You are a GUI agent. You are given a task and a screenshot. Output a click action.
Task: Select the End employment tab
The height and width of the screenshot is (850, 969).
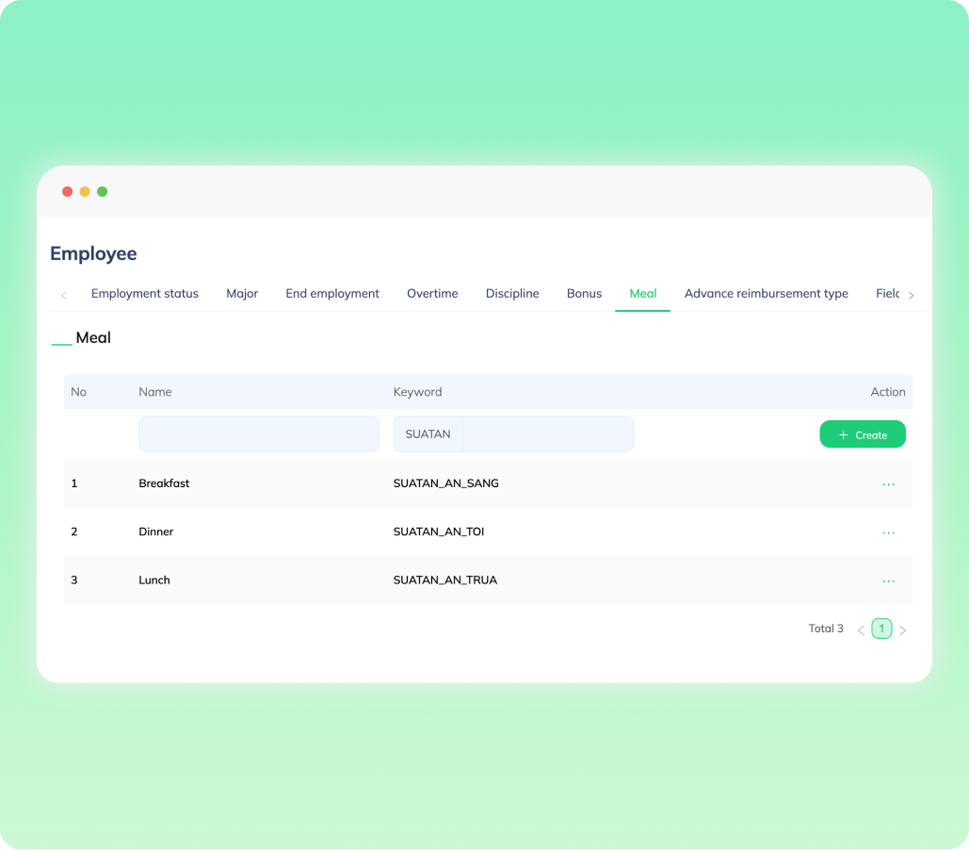[x=332, y=293]
